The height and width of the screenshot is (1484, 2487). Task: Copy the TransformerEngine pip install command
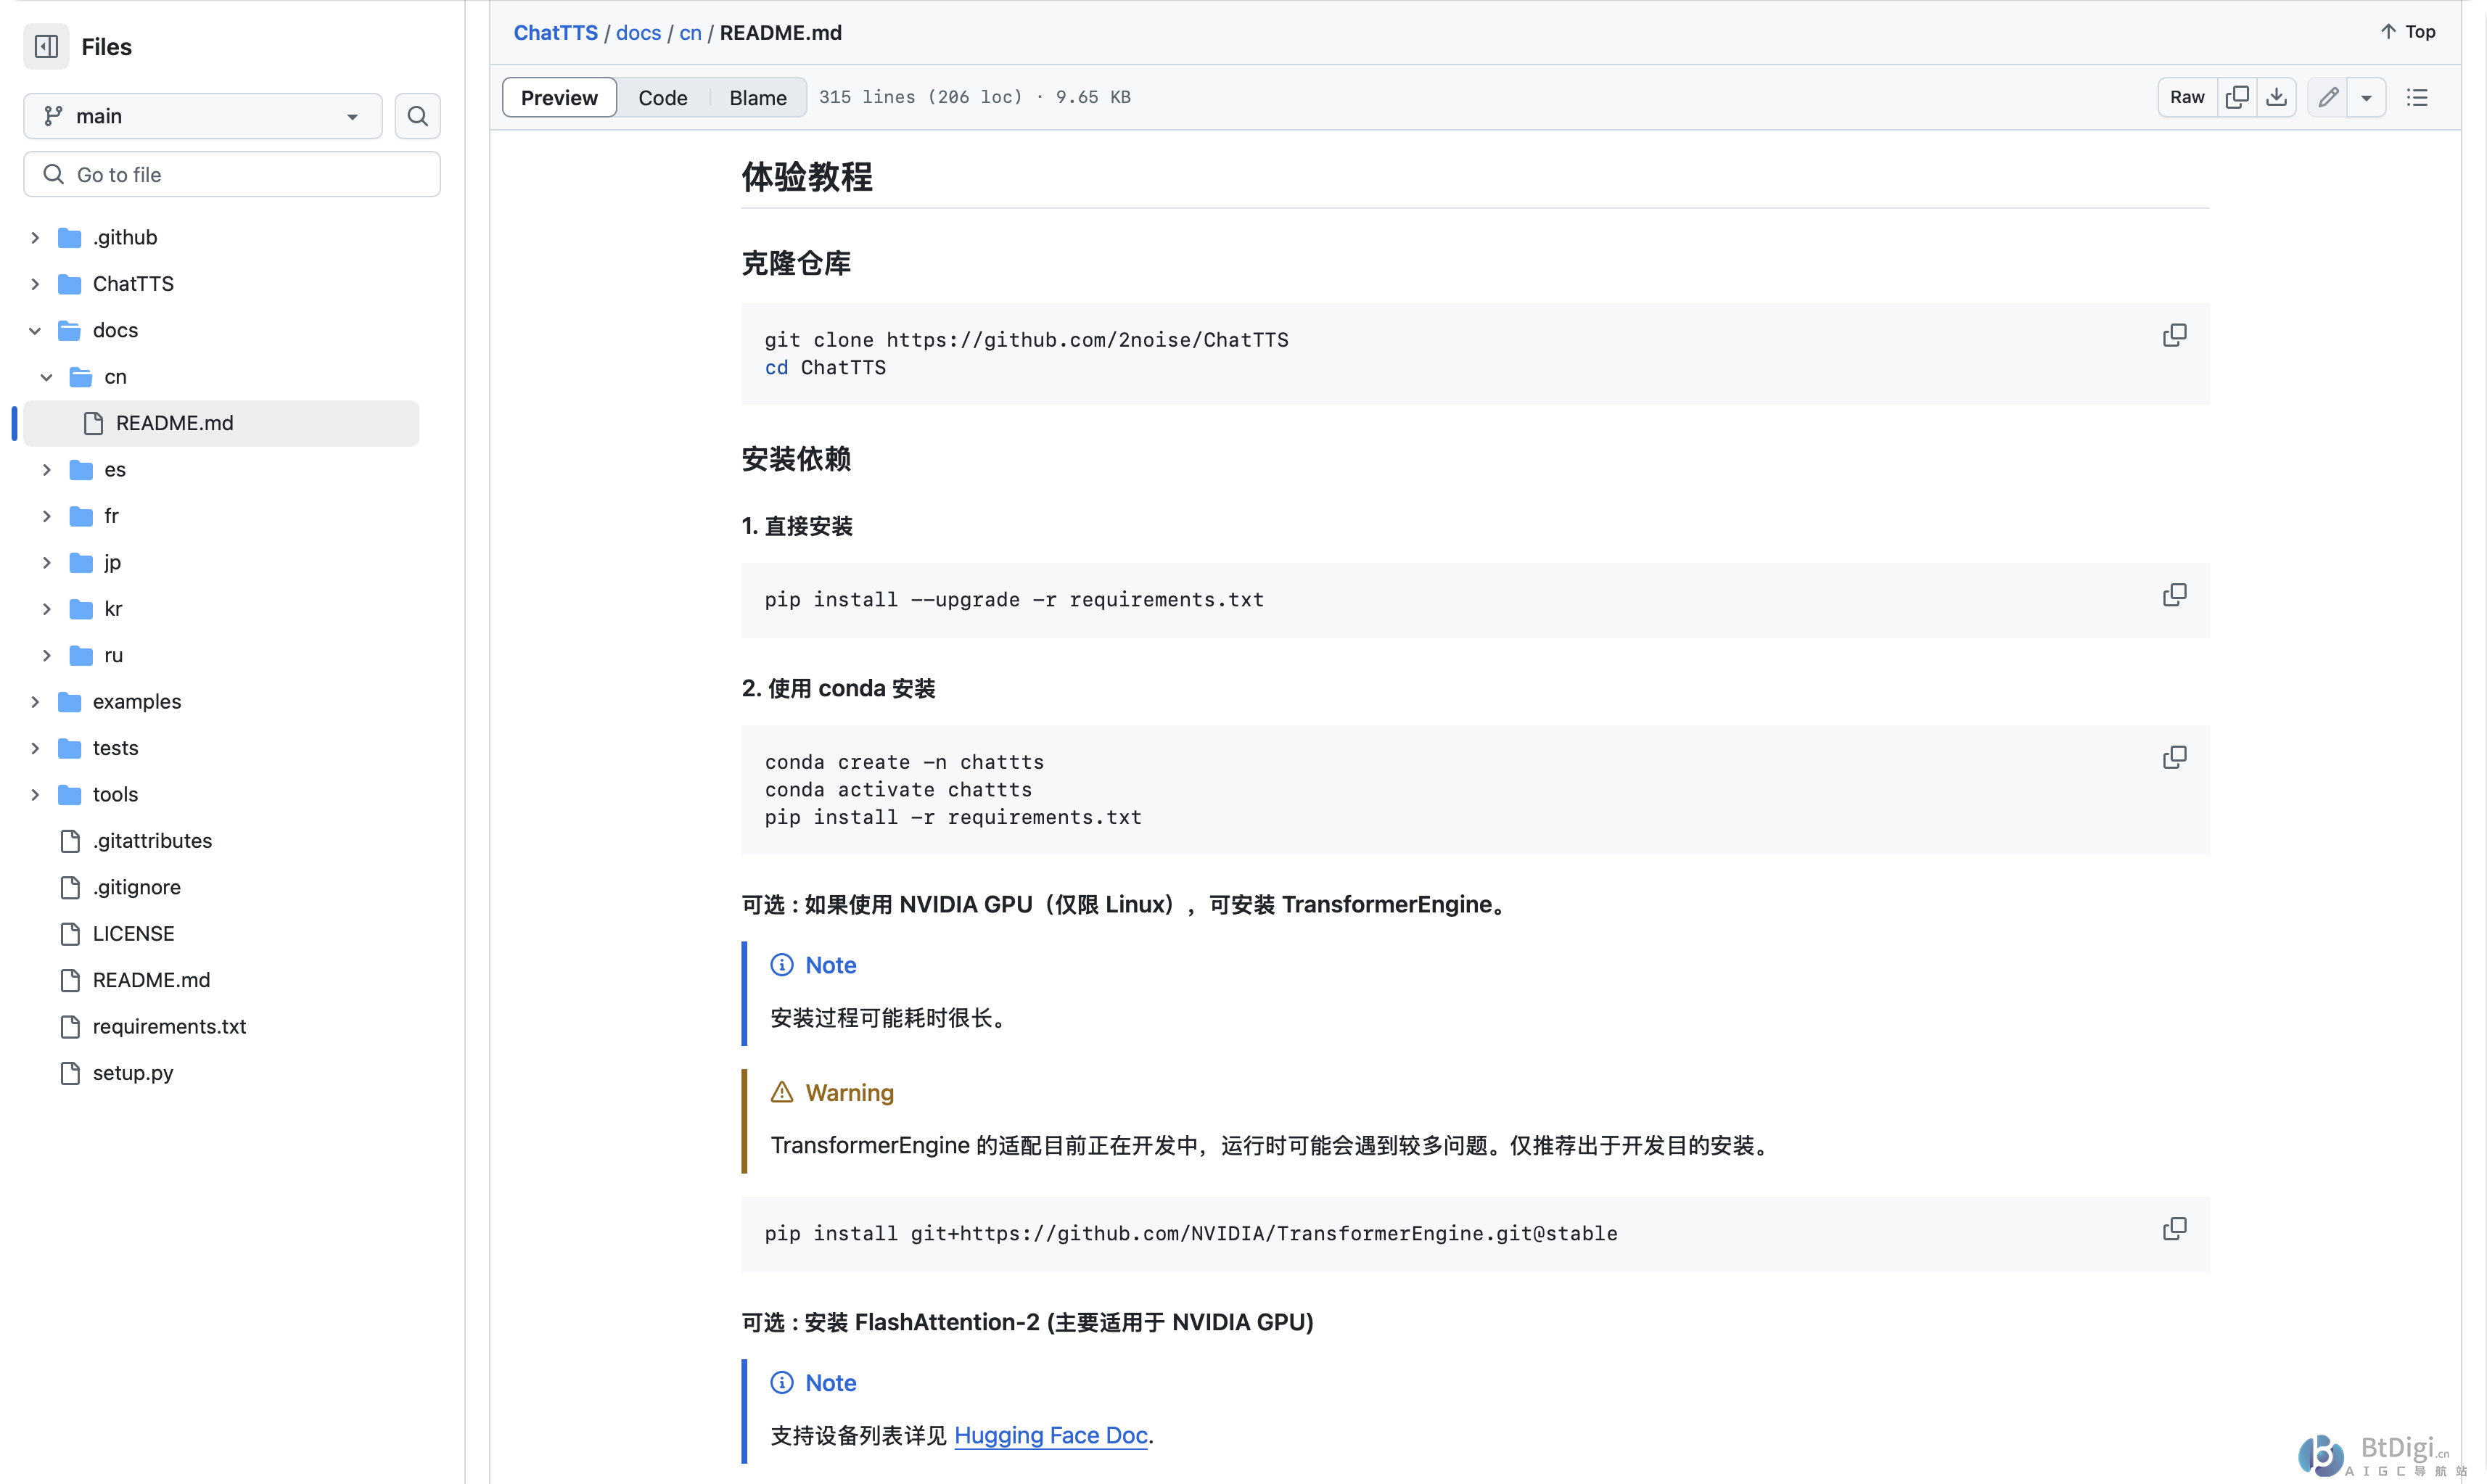[2174, 1228]
